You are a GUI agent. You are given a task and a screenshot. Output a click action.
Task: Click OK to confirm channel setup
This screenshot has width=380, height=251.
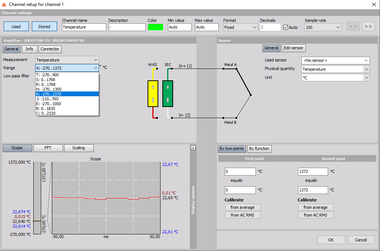(331, 240)
